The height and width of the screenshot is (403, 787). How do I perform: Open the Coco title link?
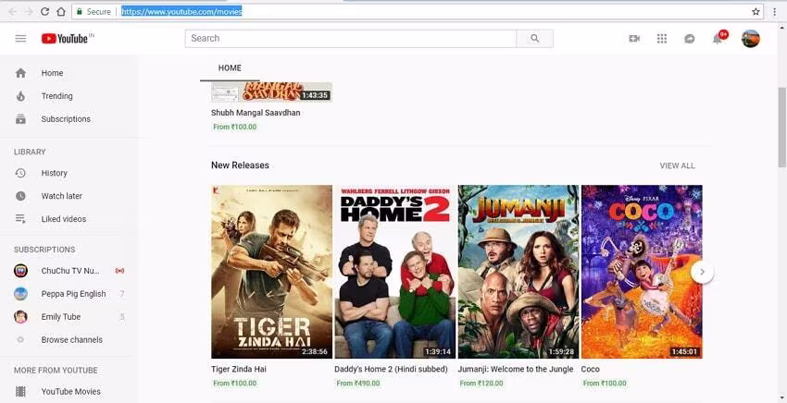point(591,369)
